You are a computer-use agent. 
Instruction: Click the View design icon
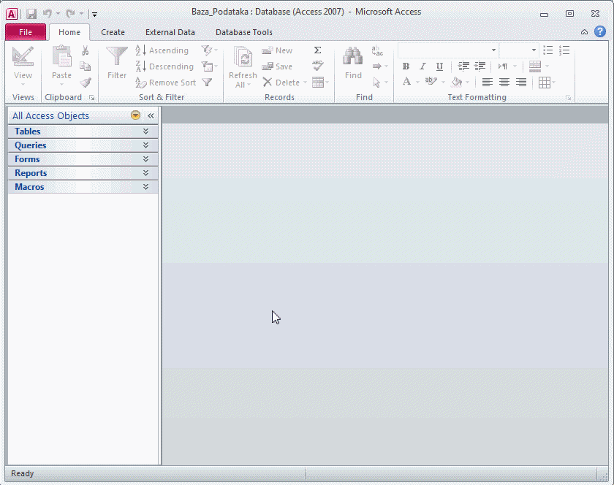pyautogui.click(x=23, y=56)
